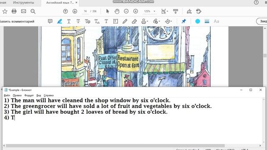Go to next page arrow
This screenshot has height=150, width=267.
pyautogui.click(x=75, y=11)
